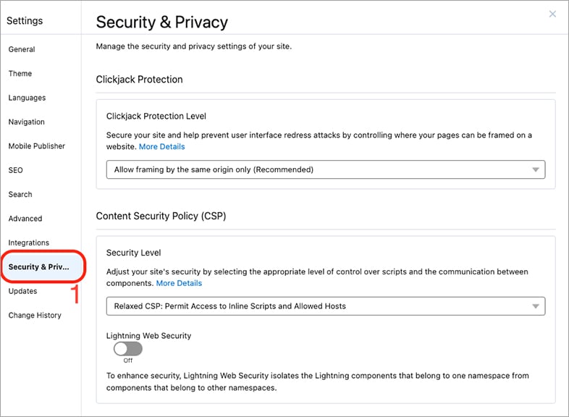Click More Details link under Security Level
This screenshot has height=417, width=569.
[179, 283]
